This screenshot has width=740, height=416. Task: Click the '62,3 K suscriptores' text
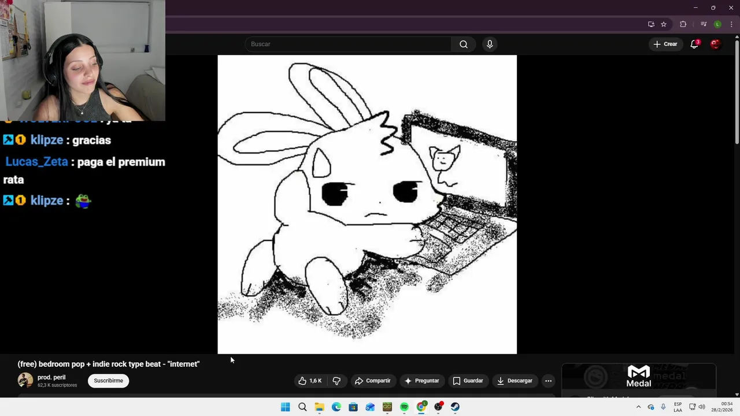pos(57,385)
